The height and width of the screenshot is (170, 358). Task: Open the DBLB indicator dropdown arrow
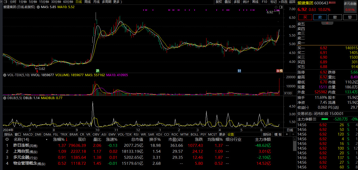(4, 98)
